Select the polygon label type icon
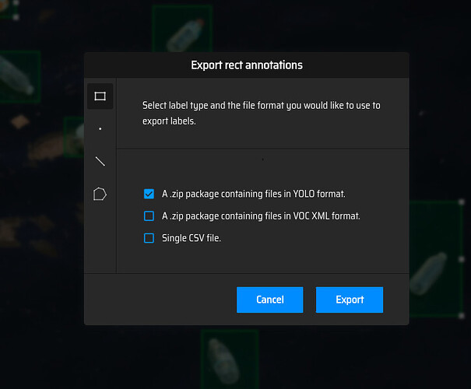 [x=100, y=194]
